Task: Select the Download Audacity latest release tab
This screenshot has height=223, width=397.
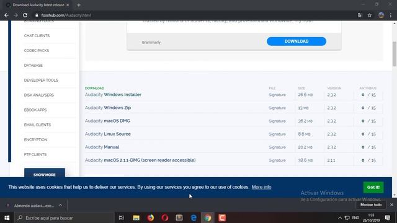Action: (x=37, y=5)
